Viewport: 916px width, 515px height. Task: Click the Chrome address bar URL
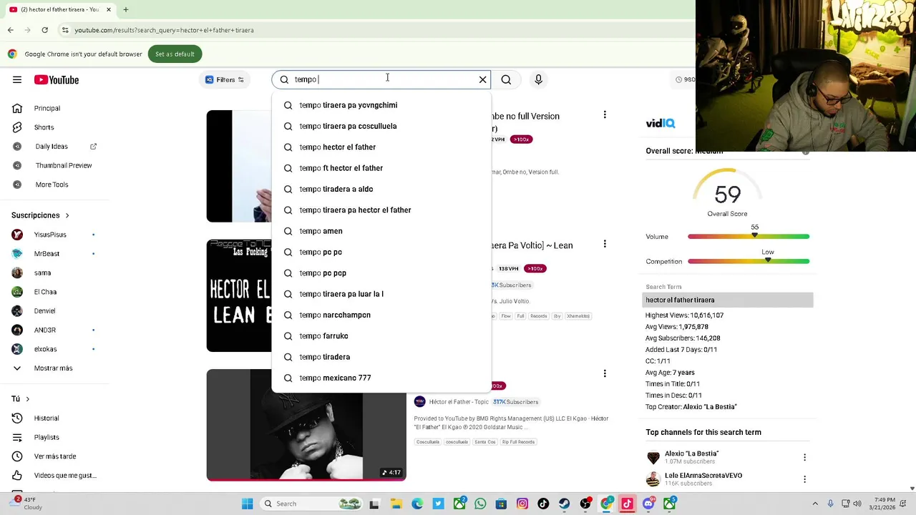tap(164, 30)
